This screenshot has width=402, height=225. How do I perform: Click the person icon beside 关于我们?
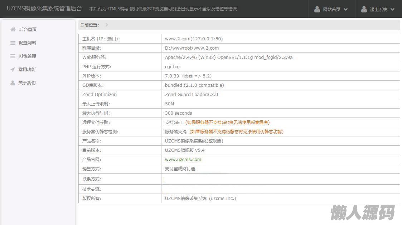click(x=13, y=83)
